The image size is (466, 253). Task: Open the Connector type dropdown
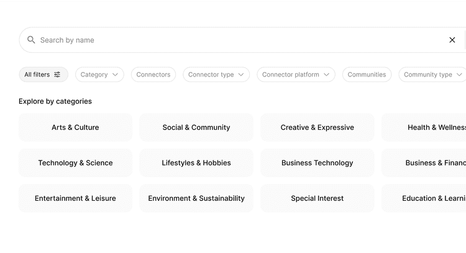tap(216, 75)
